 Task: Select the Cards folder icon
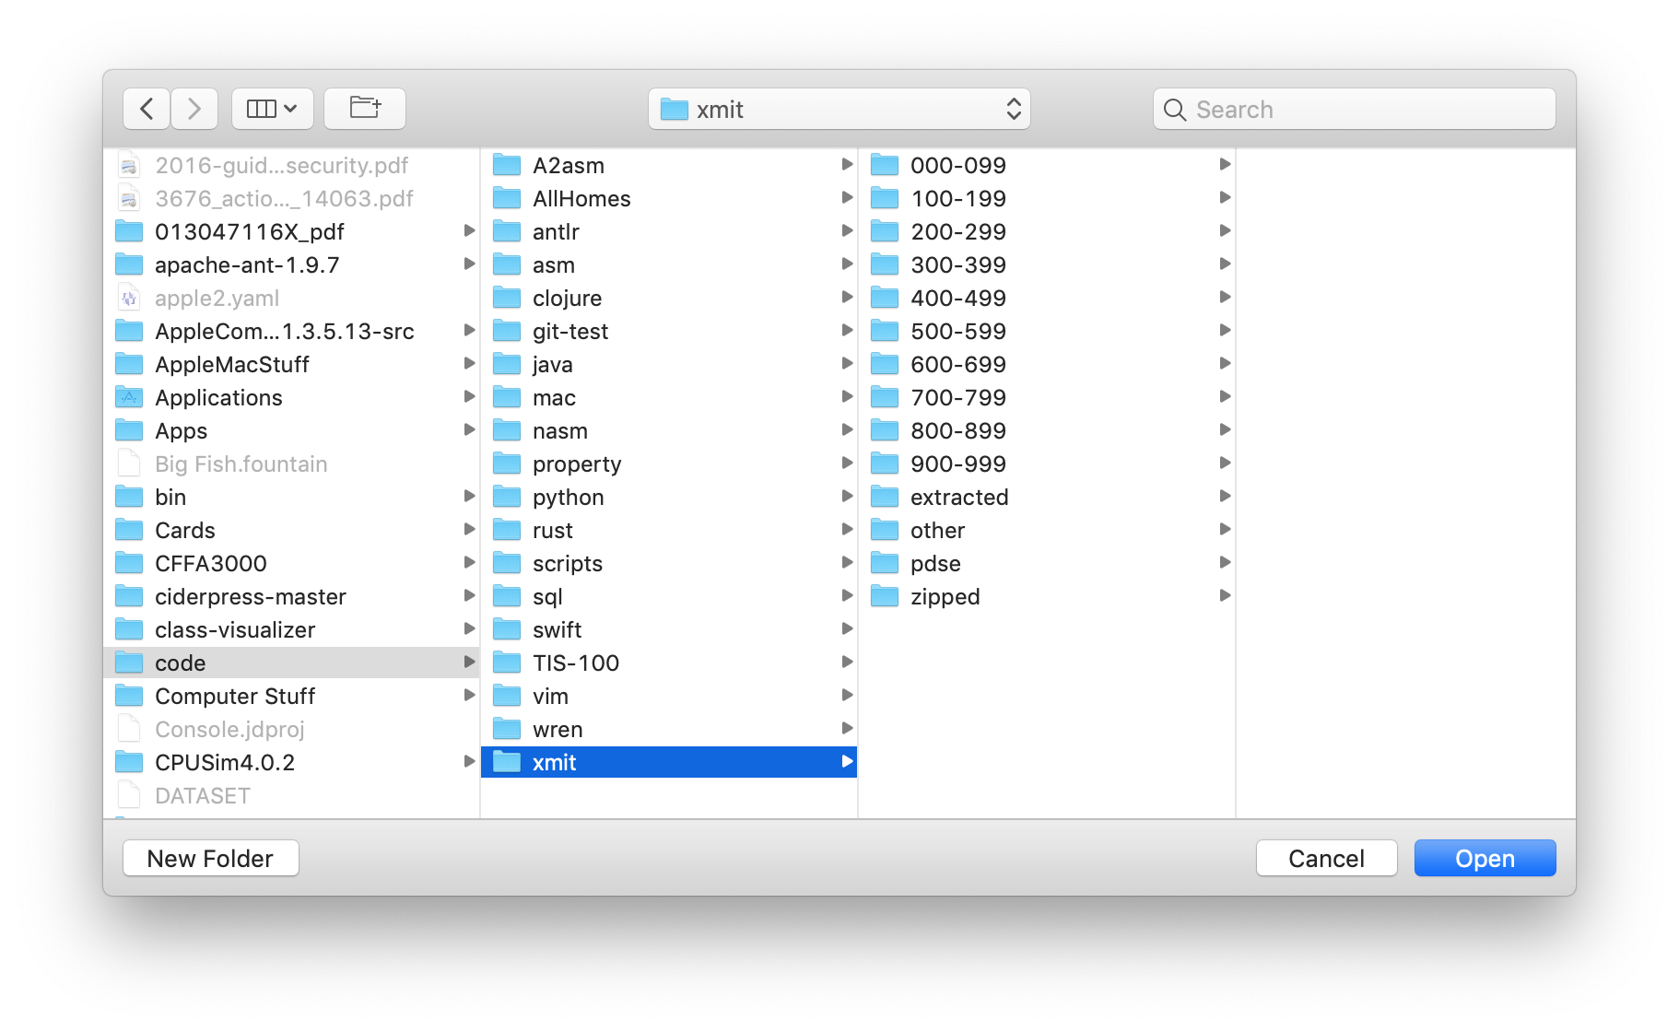coord(129,530)
